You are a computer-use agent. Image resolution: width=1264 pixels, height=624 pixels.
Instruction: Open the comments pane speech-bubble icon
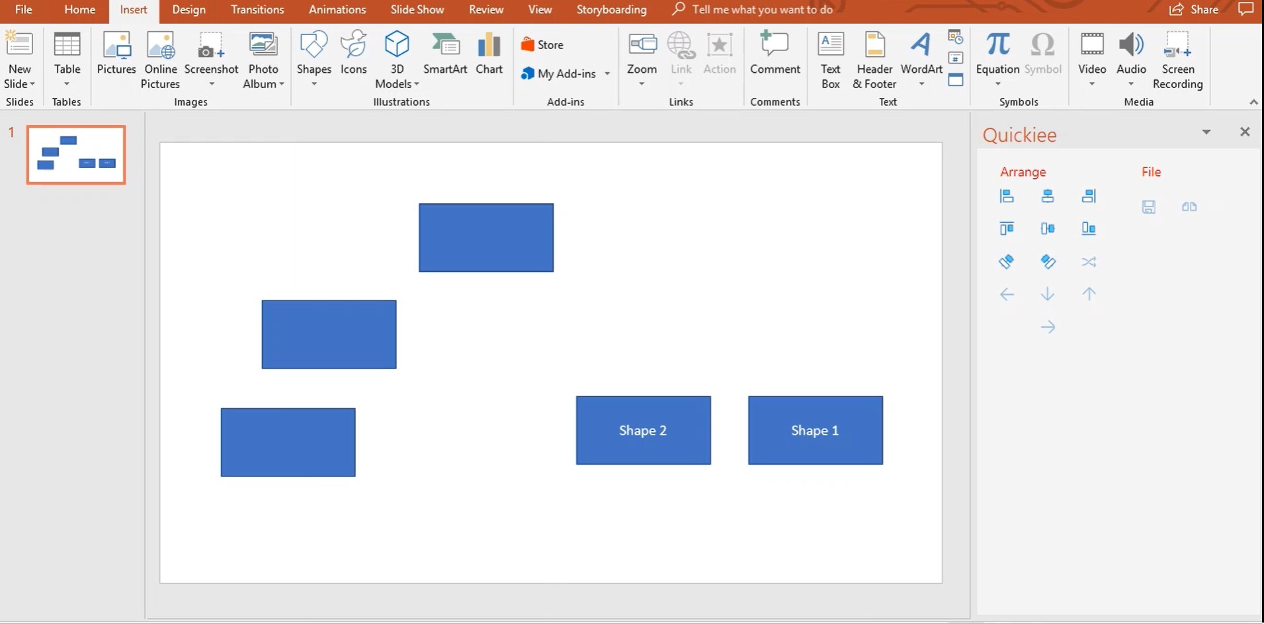[x=1246, y=9]
